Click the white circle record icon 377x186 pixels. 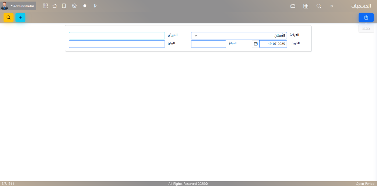85,6
